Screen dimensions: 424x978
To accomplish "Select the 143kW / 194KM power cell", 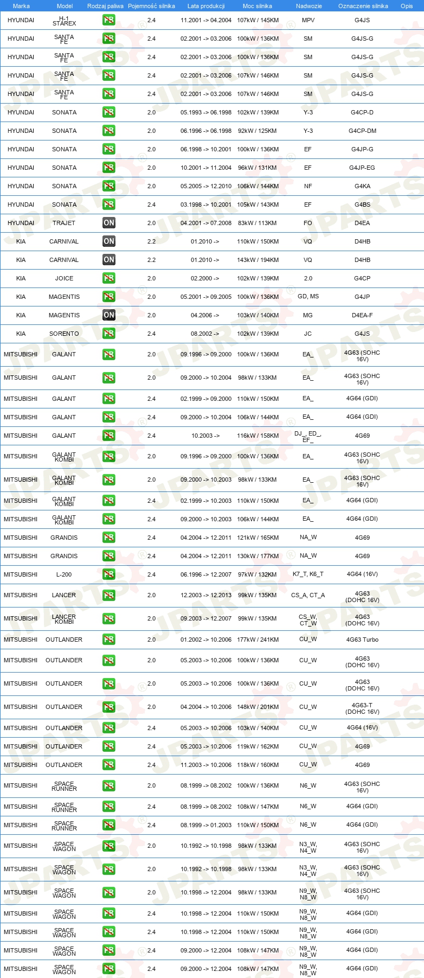I will [258, 260].
